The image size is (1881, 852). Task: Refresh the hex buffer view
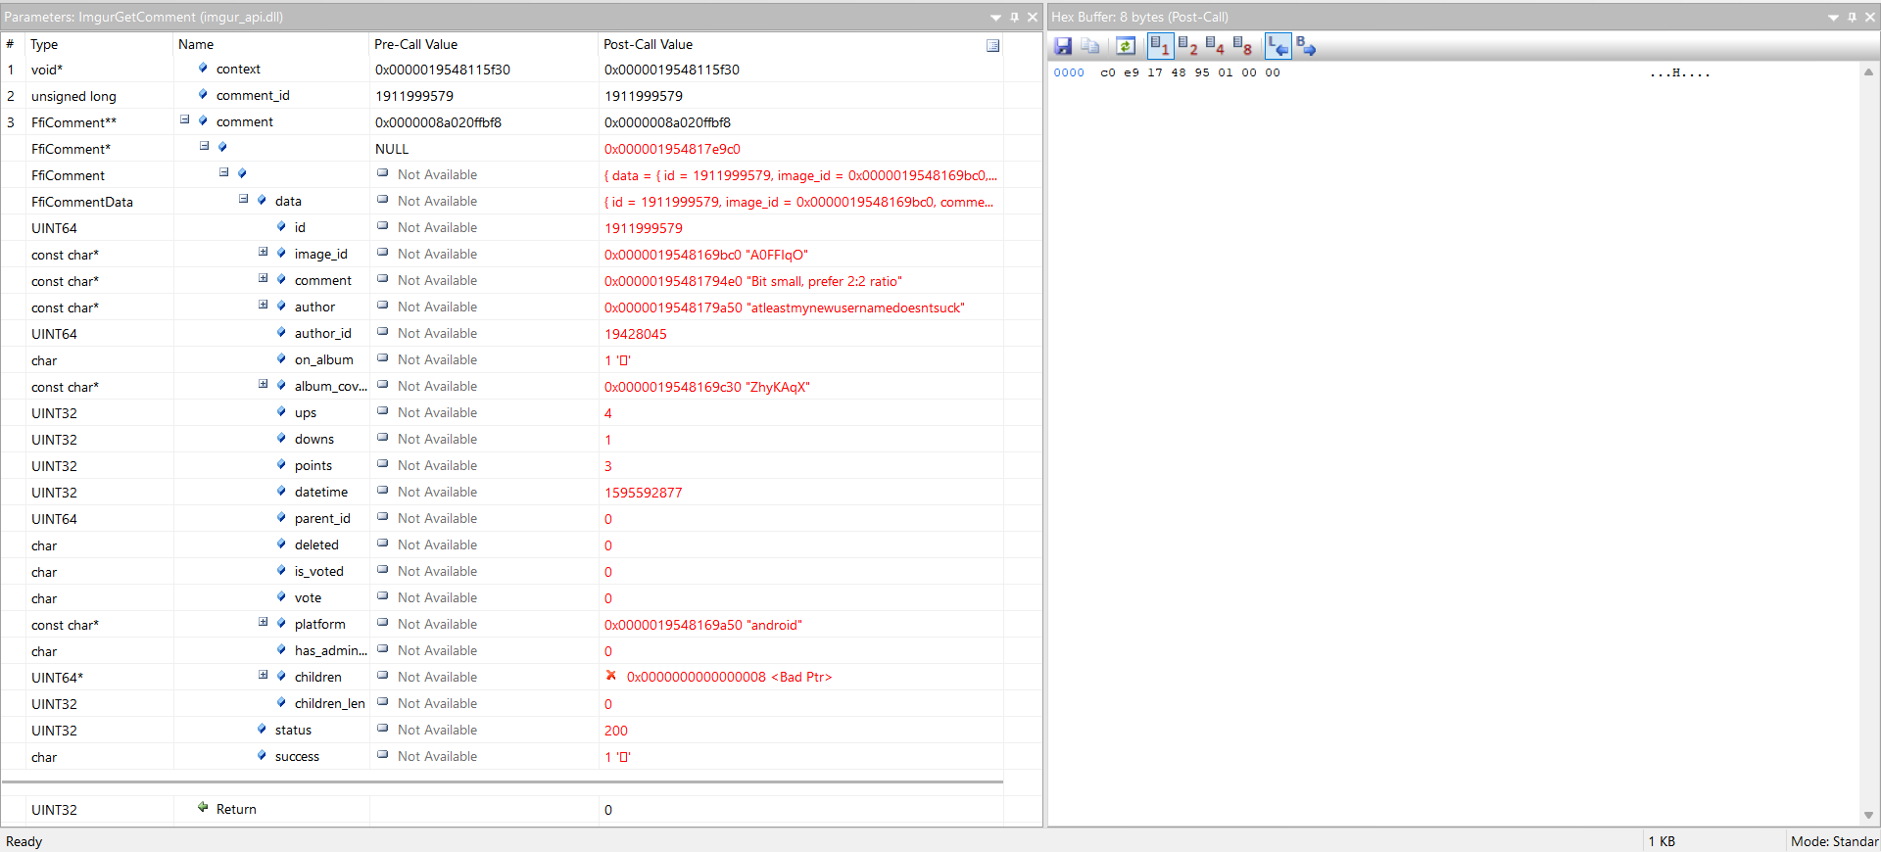(1126, 46)
